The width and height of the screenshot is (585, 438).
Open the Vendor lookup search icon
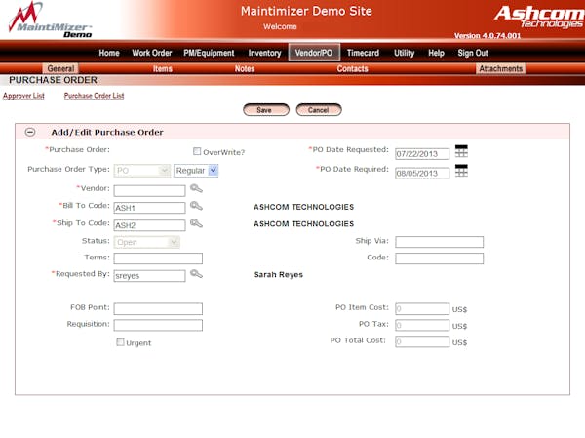tap(196, 188)
